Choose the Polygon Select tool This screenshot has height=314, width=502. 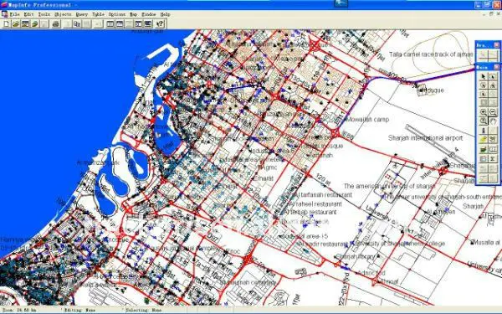(x=493, y=85)
